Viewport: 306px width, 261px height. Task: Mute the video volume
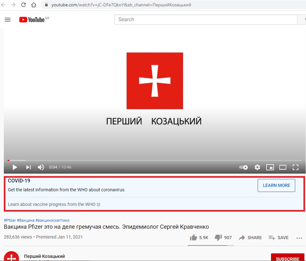coord(41,167)
